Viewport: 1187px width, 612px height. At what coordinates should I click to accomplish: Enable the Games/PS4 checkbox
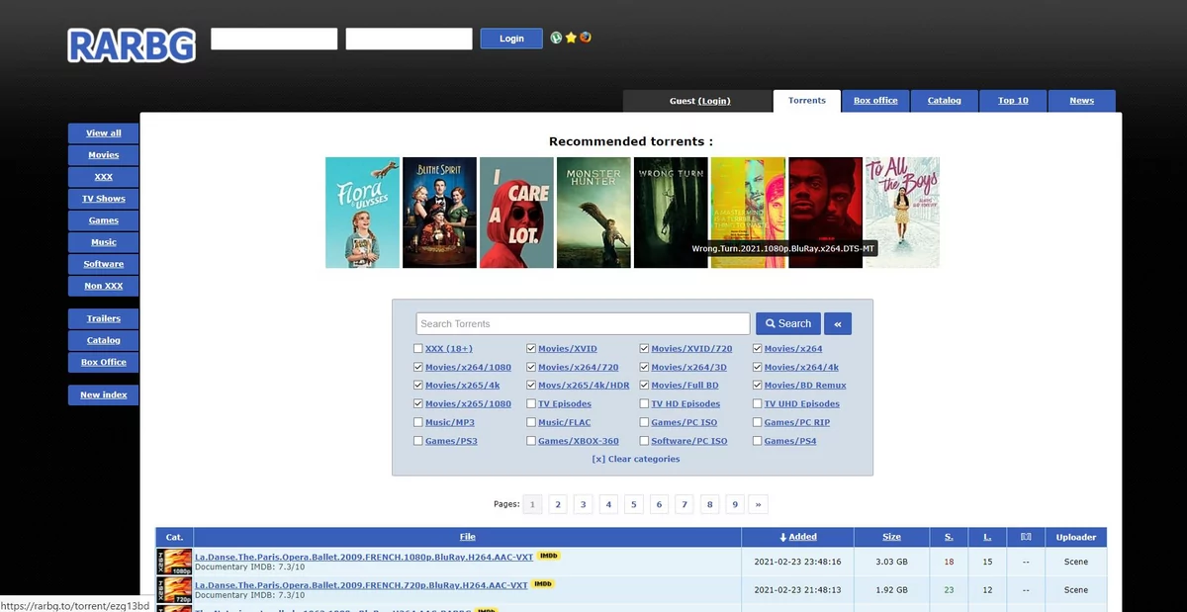click(758, 441)
